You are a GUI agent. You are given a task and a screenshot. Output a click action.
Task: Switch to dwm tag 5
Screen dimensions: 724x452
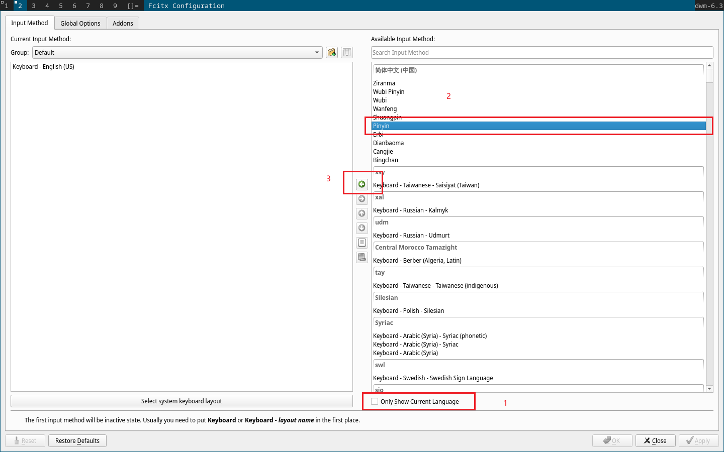61,6
